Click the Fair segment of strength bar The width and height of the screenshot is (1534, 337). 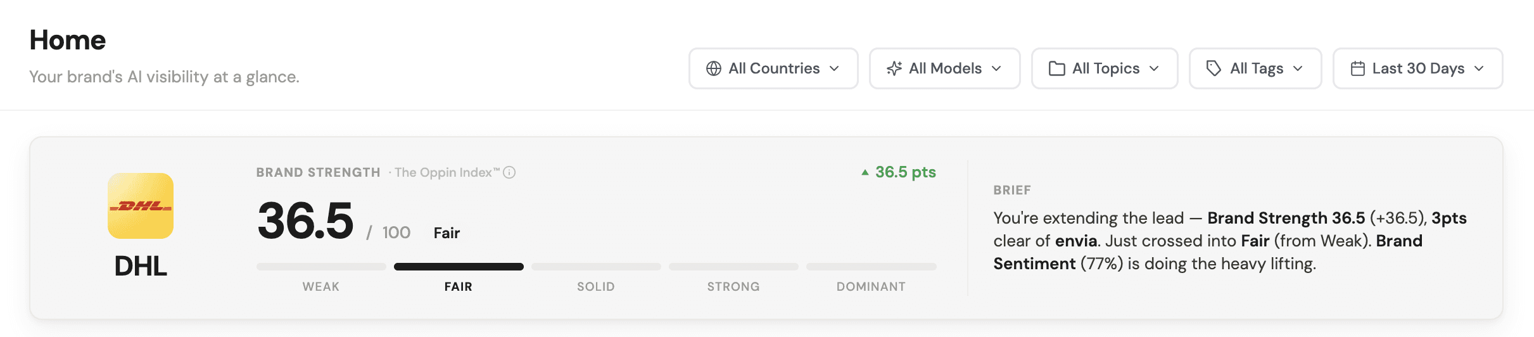click(459, 267)
